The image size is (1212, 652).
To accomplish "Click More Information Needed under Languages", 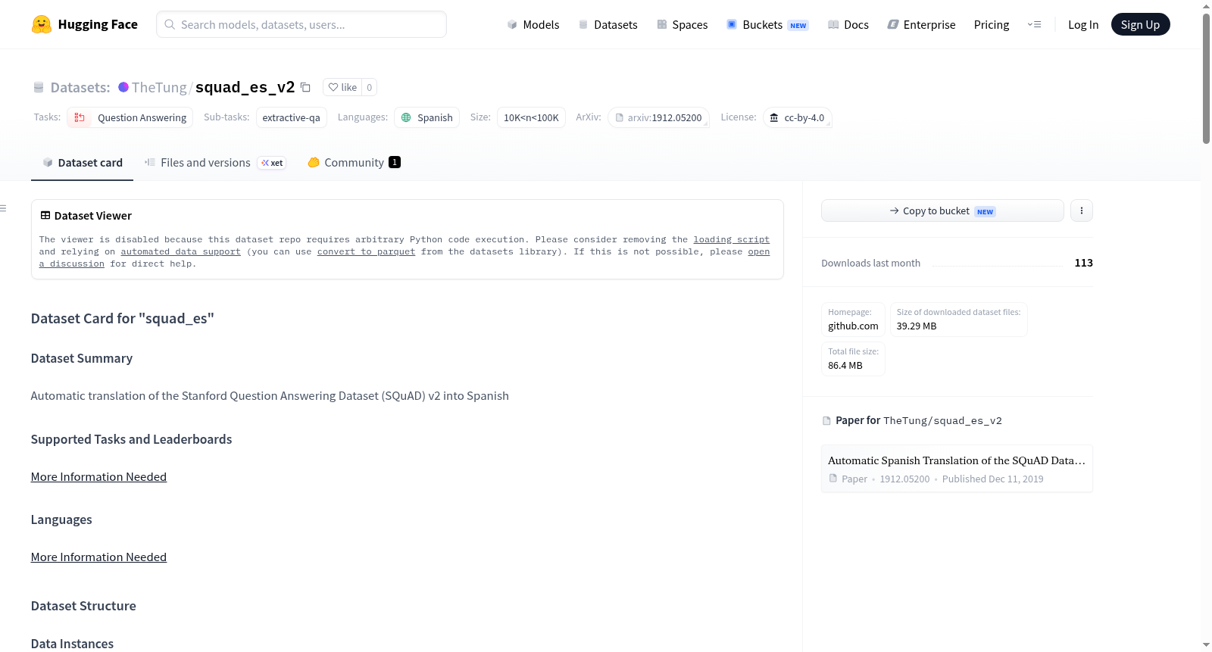I will 98,557.
